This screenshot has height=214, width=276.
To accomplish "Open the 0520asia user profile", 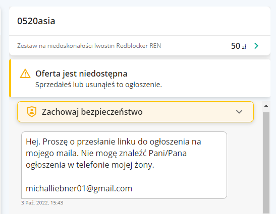I will tap(36, 21).
